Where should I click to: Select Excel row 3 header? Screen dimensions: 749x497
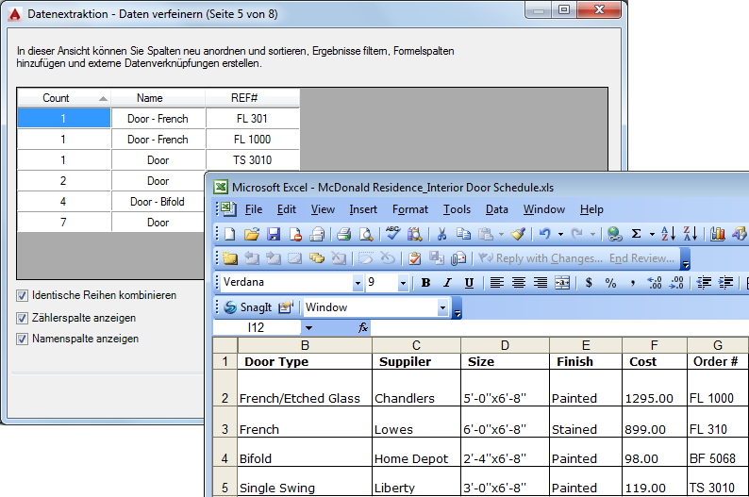pos(225,422)
